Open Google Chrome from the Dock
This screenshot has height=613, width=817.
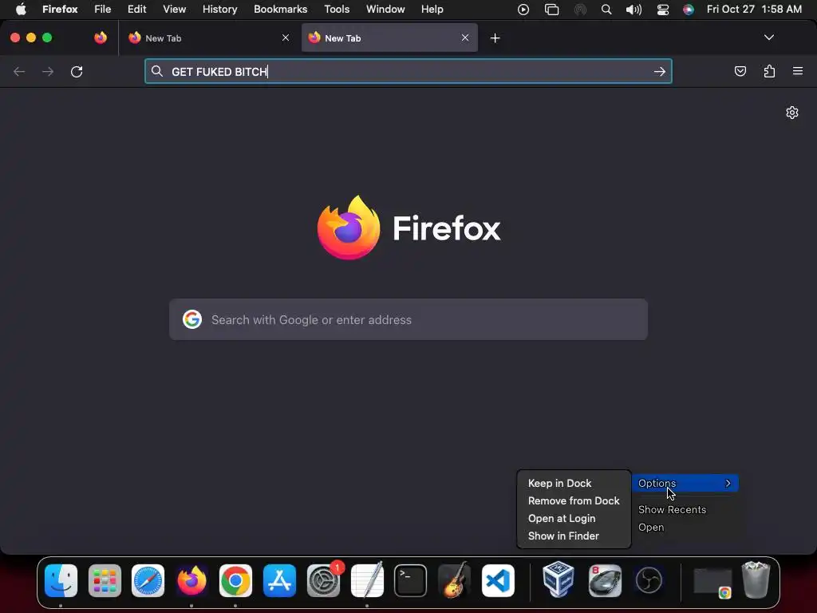(235, 580)
